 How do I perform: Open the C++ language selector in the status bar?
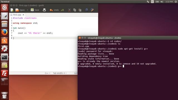point(48,73)
